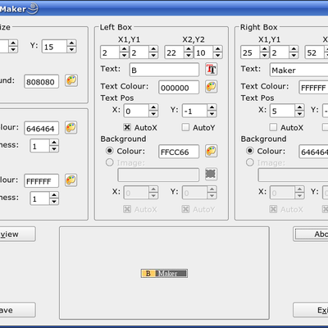Increase Left Box X2 value of 22
The width and height of the screenshot is (328, 328).
click(x=189, y=49)
